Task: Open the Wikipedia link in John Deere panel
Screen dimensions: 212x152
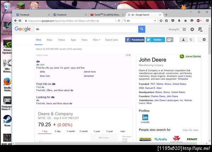Action: coord(183,79)
